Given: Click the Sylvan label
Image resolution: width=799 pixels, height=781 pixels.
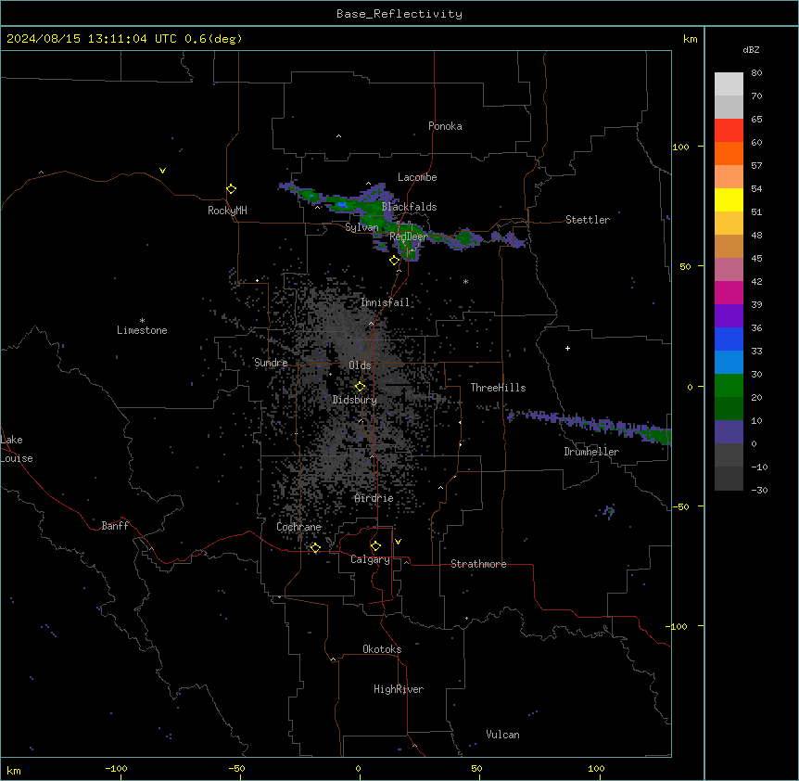Looking at the screenshot, I should [x=361, y=227].
